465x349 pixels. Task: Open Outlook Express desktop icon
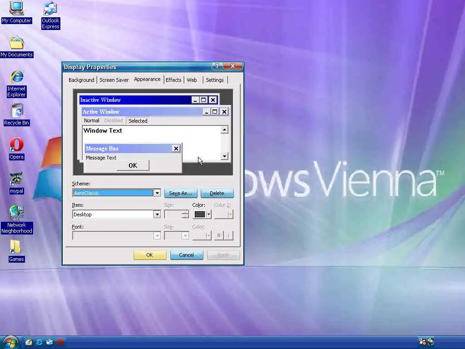50,15
